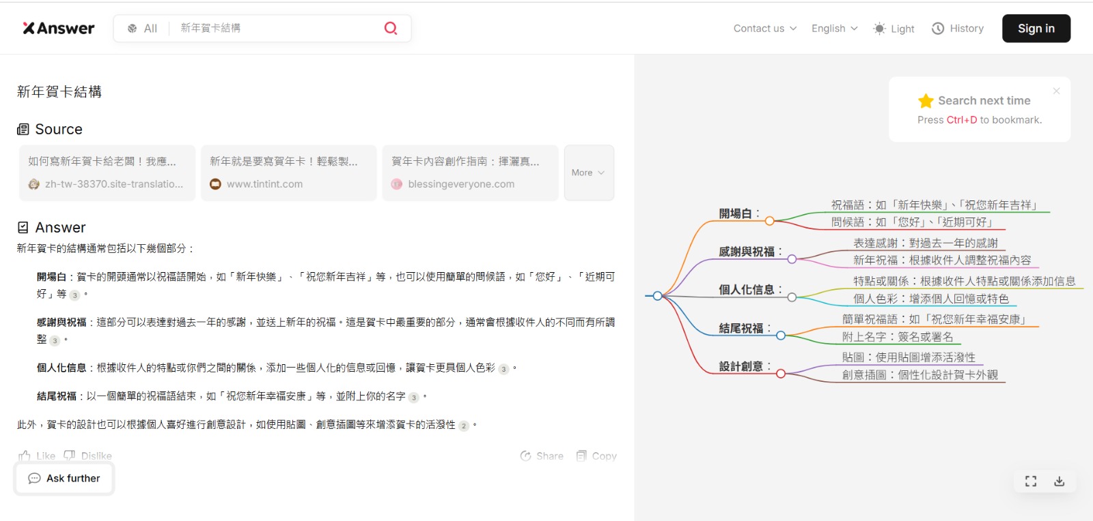Like the answer with thumbs up

pyautogui.click(x=37, y=456)
